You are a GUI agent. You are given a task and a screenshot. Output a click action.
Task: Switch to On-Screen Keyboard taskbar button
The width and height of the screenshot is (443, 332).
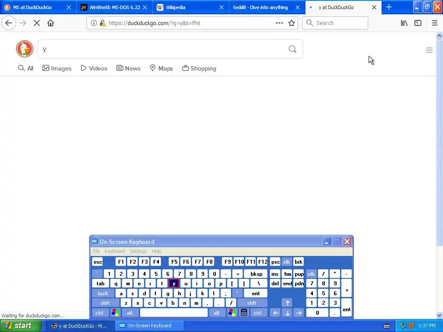click(150, 326)
